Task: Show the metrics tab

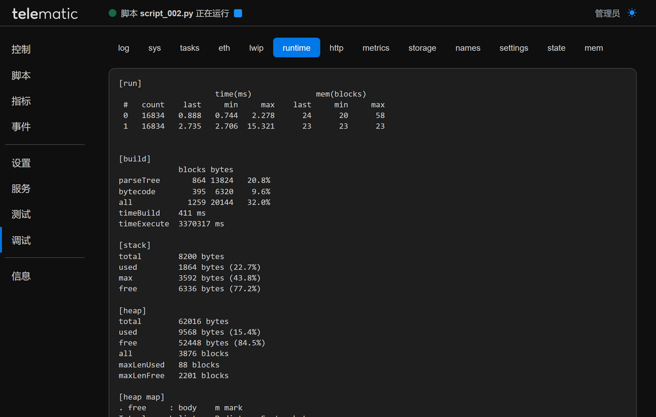Action: point(376,48)
